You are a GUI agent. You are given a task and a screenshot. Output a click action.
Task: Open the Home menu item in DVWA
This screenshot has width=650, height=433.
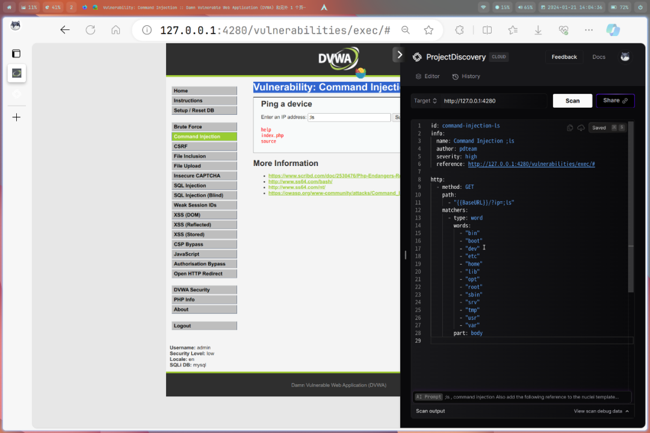click(x=205, y=91)
